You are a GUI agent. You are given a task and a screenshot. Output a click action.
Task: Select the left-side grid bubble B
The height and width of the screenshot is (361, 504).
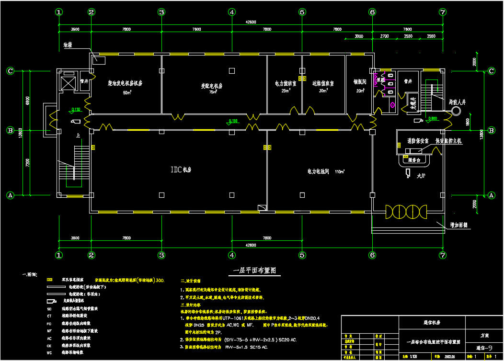coord(10,130)
